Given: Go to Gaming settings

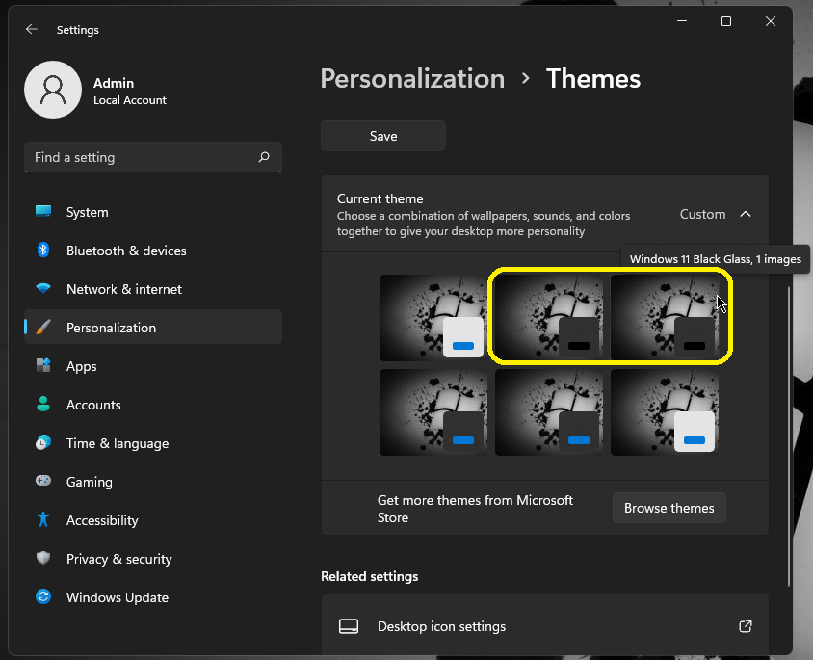Looking at the screenshot, I should [153, 482].
